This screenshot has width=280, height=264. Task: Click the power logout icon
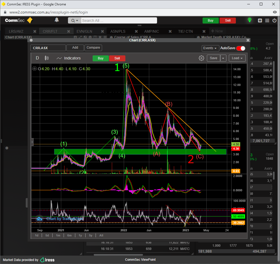275,21
